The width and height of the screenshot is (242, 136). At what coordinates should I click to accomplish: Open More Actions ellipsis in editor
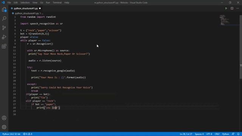pos(238,8)
